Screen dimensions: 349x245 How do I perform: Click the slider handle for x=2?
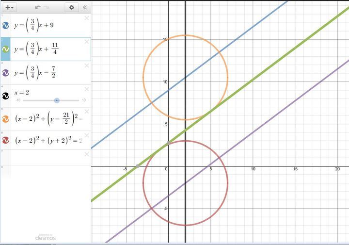point(57,100)
